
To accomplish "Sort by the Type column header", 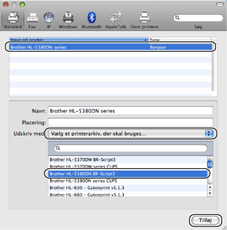I will [180, 40].
